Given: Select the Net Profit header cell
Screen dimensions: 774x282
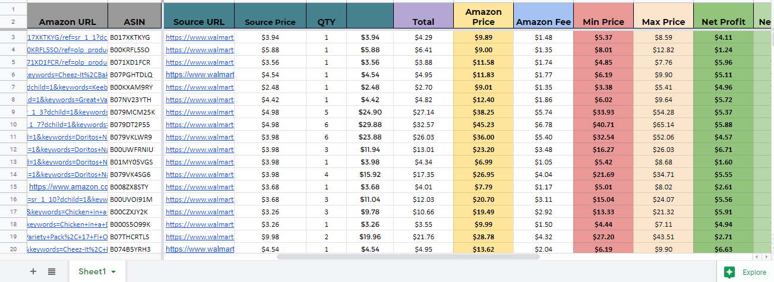Looking at the screenshot, I should pos(723,22).
